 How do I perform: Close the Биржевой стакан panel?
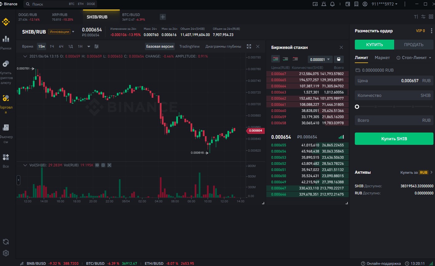[x=341, y=47]
